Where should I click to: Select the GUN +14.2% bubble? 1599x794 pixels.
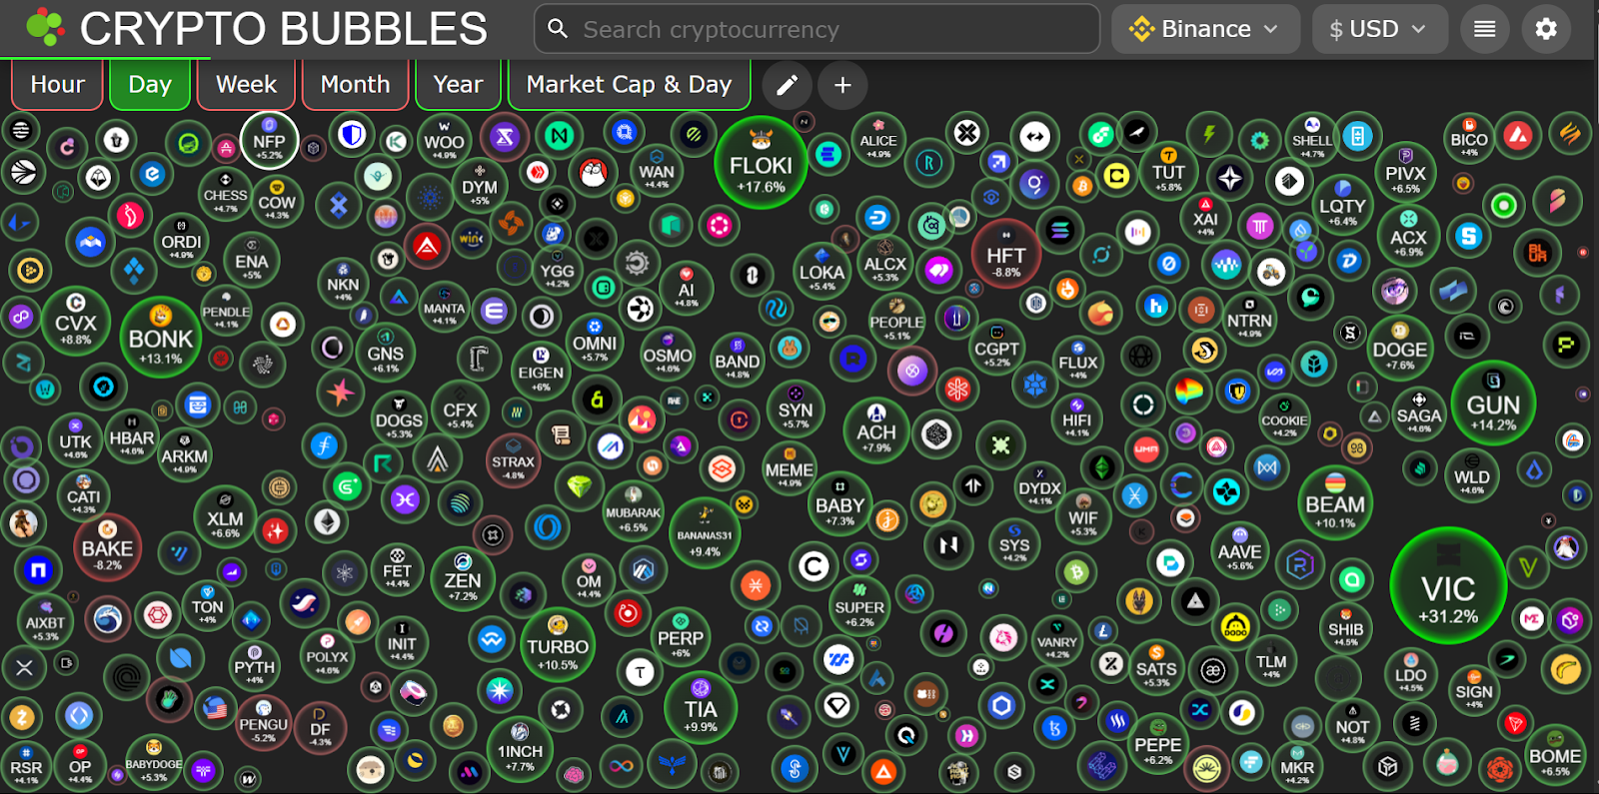(x=1493, y=403)
